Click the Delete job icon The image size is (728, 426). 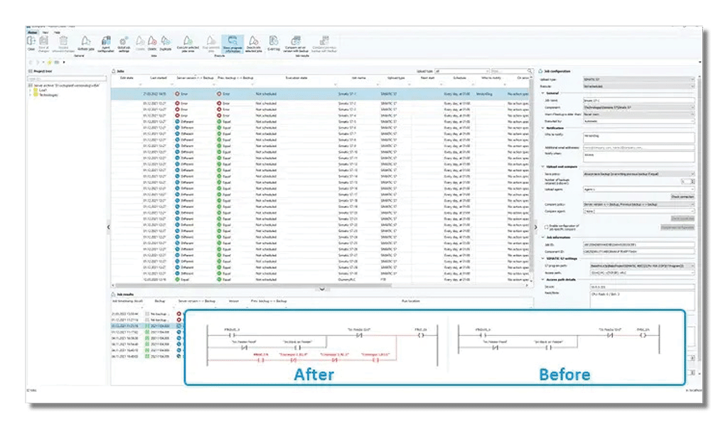point(153,43)
